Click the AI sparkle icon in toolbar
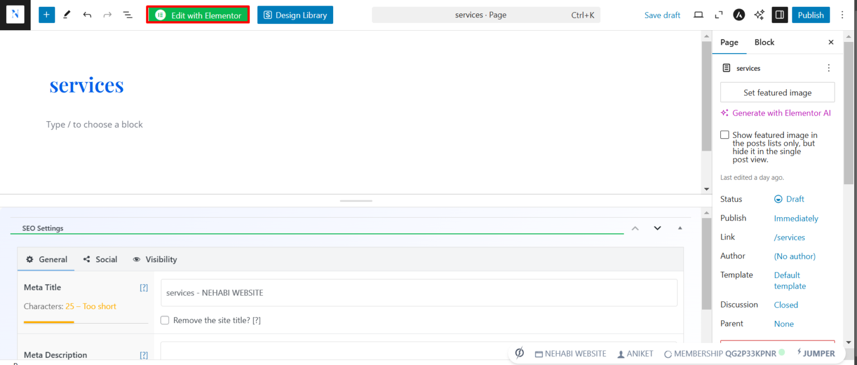857x365 pixels. pyautogui.click(x=759, y=15)
